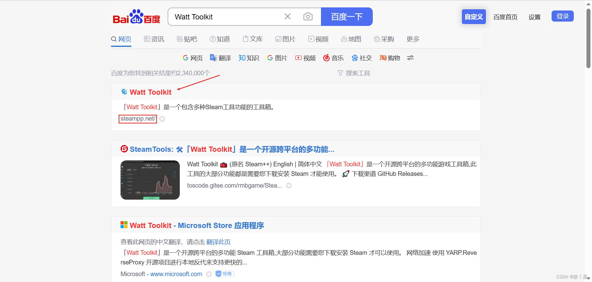Expand the 更多 menu
This screenshot has width=592, height=282.
pos(413,39)
